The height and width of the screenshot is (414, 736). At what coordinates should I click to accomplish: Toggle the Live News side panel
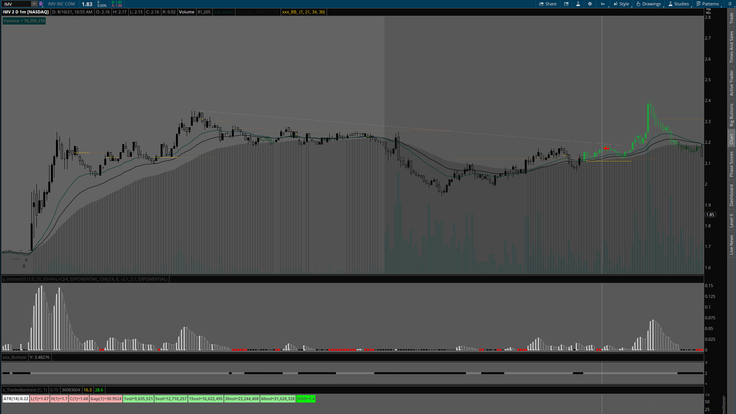coord(731,245)
